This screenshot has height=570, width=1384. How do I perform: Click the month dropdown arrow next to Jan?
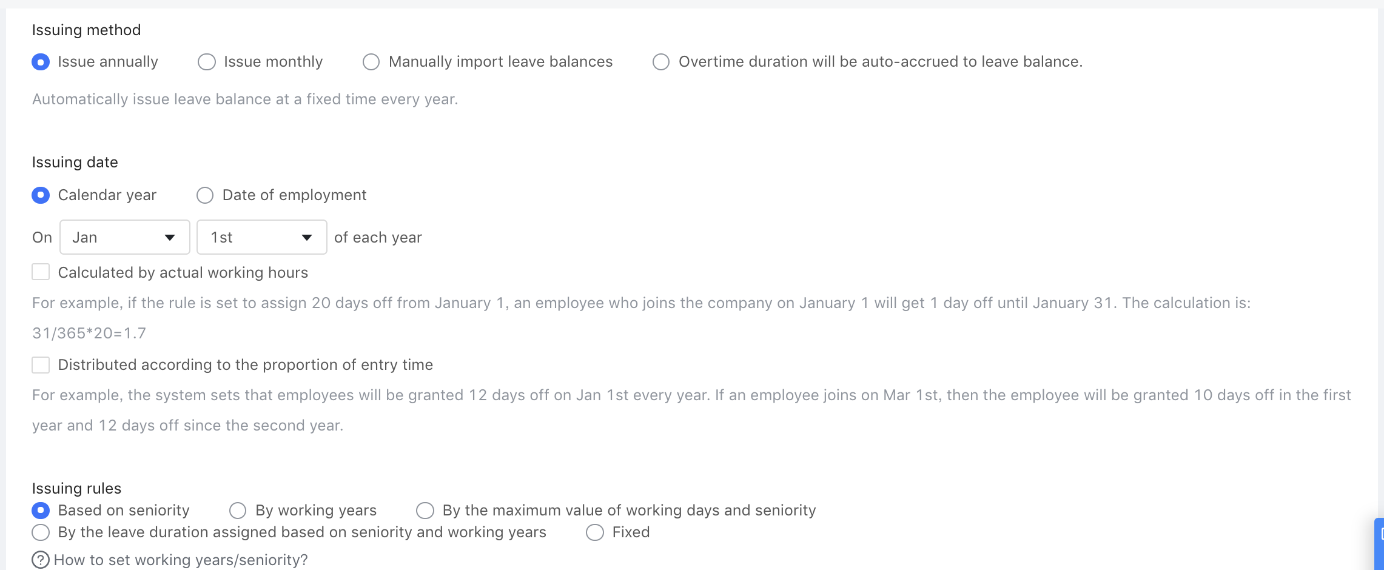[x=170, y=238]
